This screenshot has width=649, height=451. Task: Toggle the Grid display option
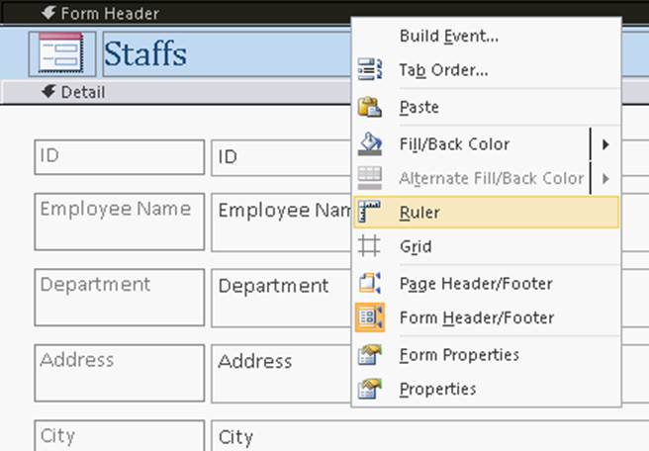[416, 246]
